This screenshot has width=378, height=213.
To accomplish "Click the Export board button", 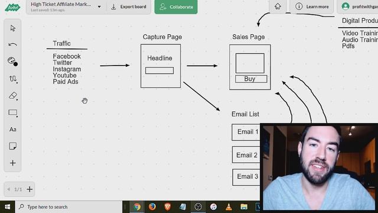I will [129, 7].
